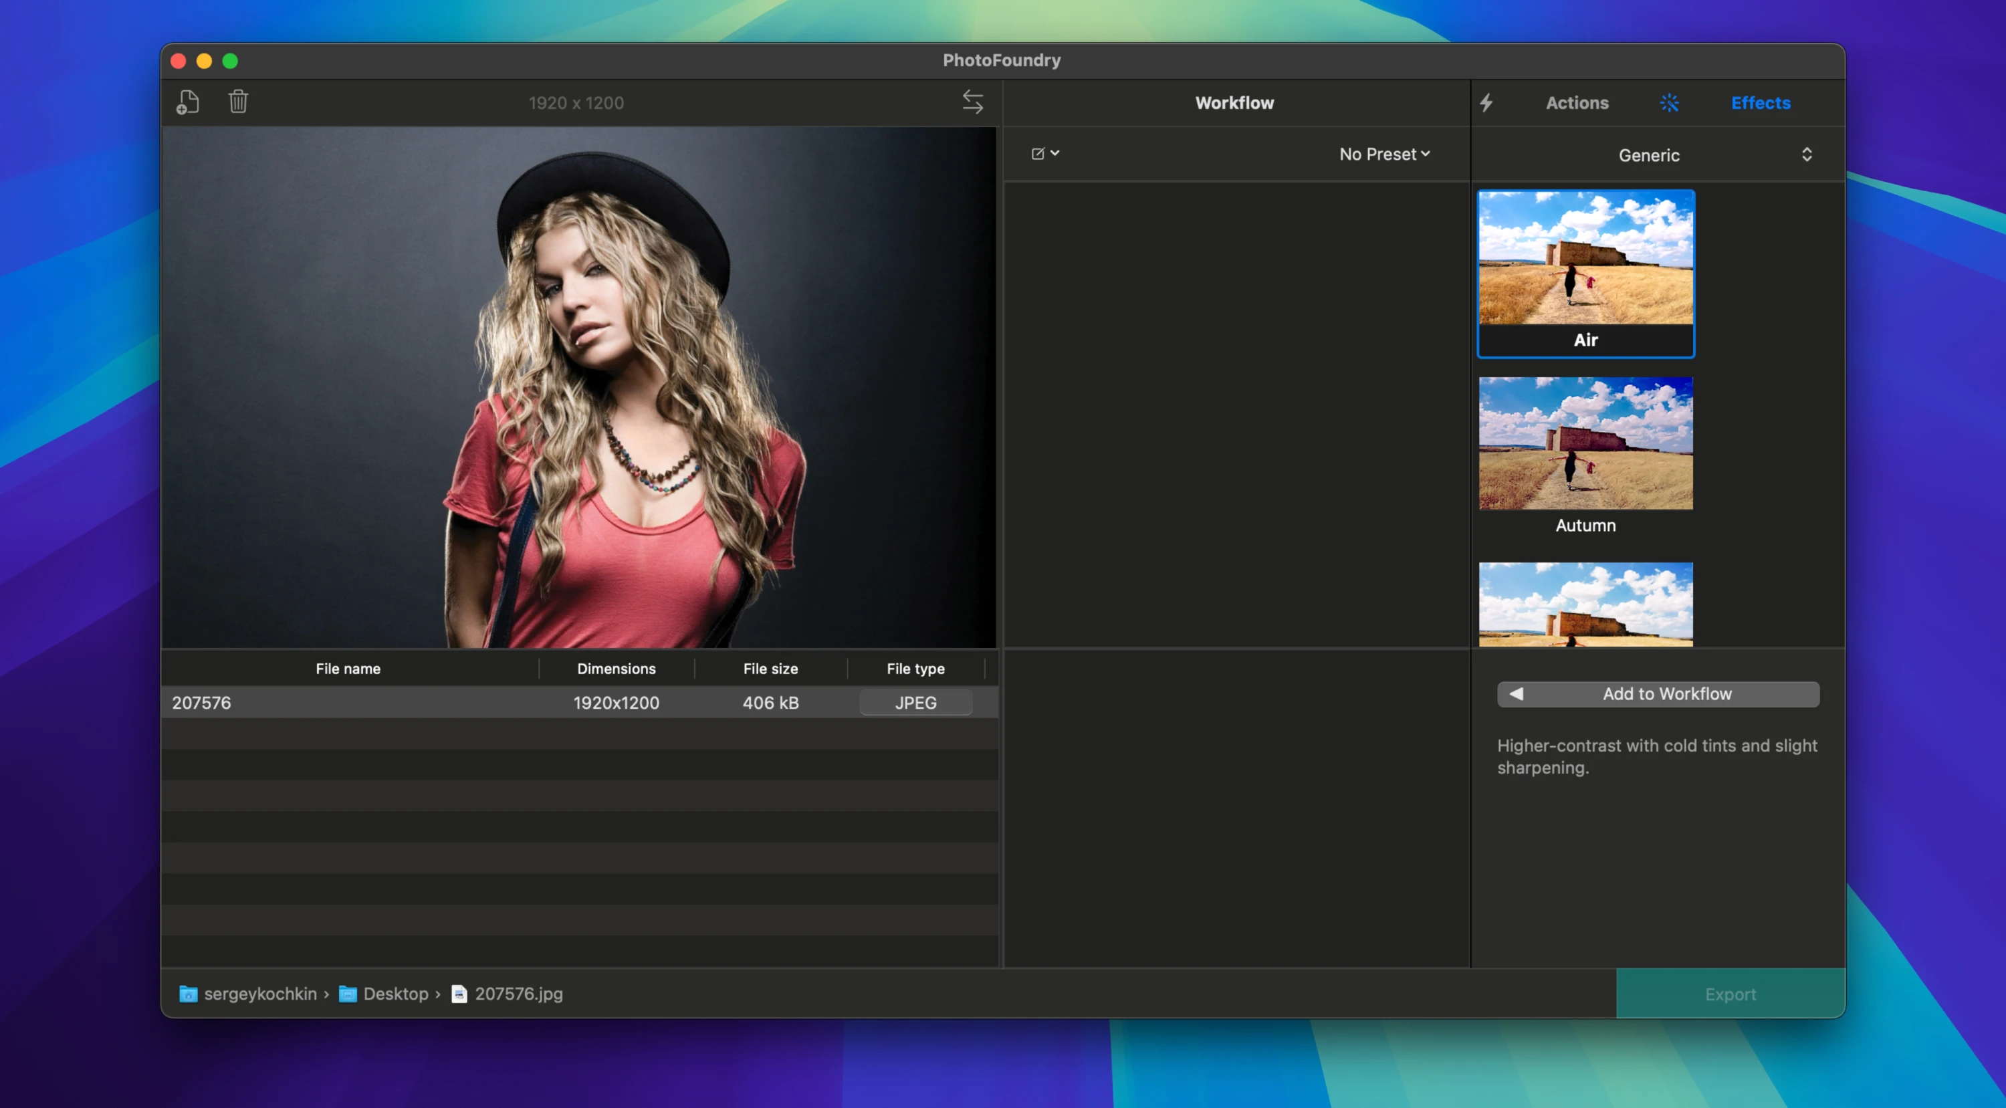Viewport: 2006px width, 1108px height.
Task: Click the Export button
Action: [x=1730, y=994]
